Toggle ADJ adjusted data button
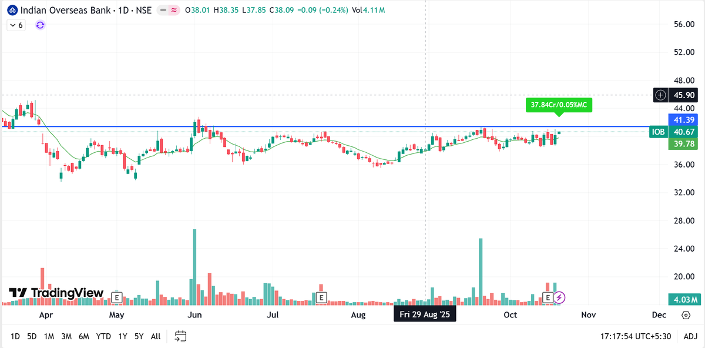 690,336
